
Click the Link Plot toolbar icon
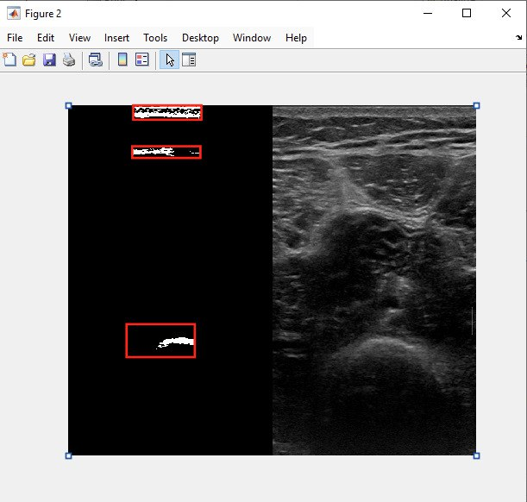click(96, 60)
